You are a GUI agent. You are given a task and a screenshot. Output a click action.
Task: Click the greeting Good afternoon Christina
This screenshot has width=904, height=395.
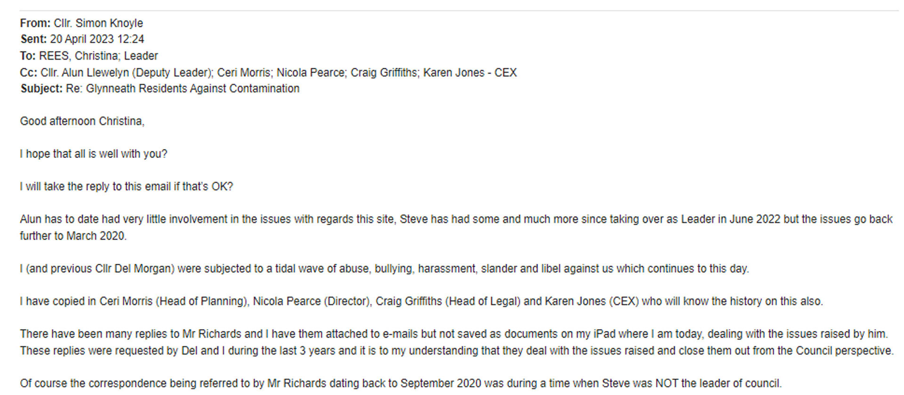[x=82, y=121]
